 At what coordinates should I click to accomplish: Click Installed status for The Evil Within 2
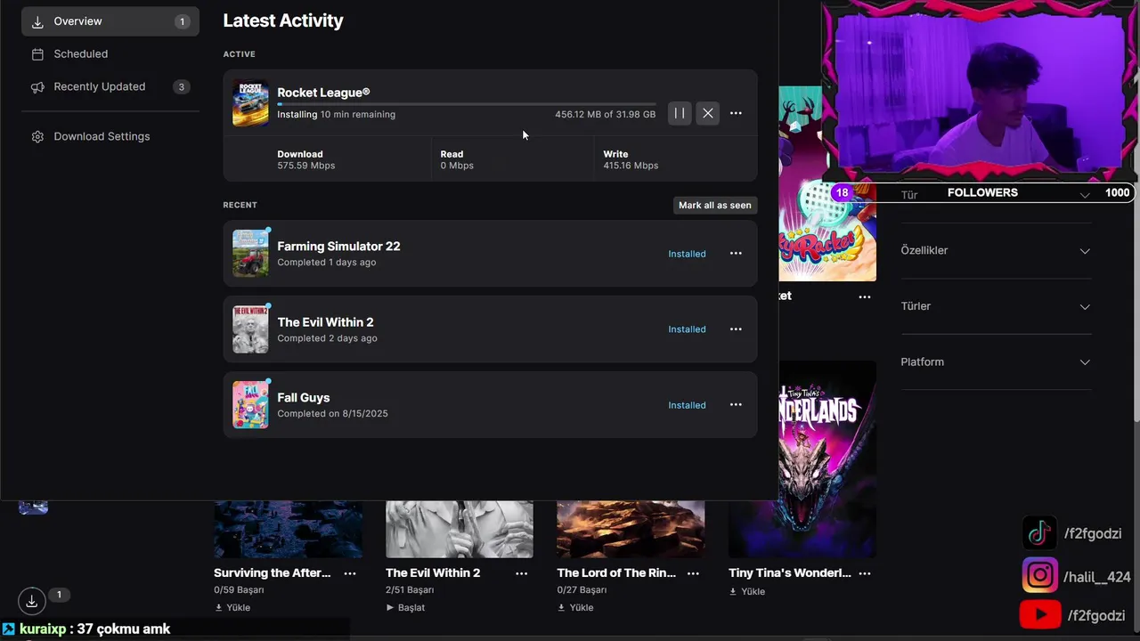[687, 329]
